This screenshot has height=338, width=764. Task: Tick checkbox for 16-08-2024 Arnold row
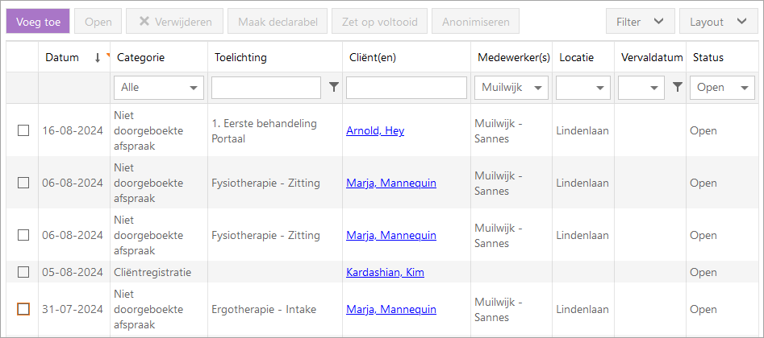(x=23, y=130)
